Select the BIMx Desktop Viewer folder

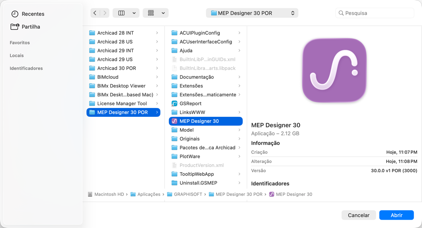(x=123, y=86)
